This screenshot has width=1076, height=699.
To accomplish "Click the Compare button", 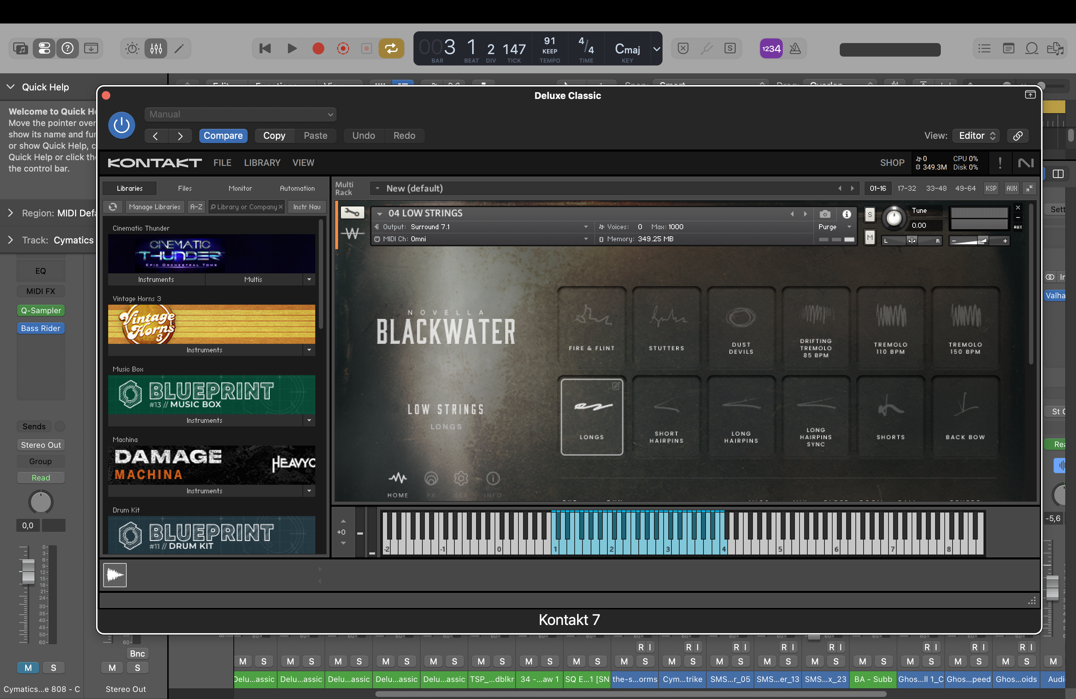I will pyautogui.click(x=223, y=136).
